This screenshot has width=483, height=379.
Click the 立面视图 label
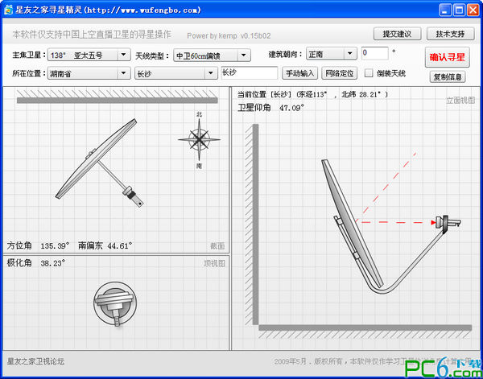[460, 101]
